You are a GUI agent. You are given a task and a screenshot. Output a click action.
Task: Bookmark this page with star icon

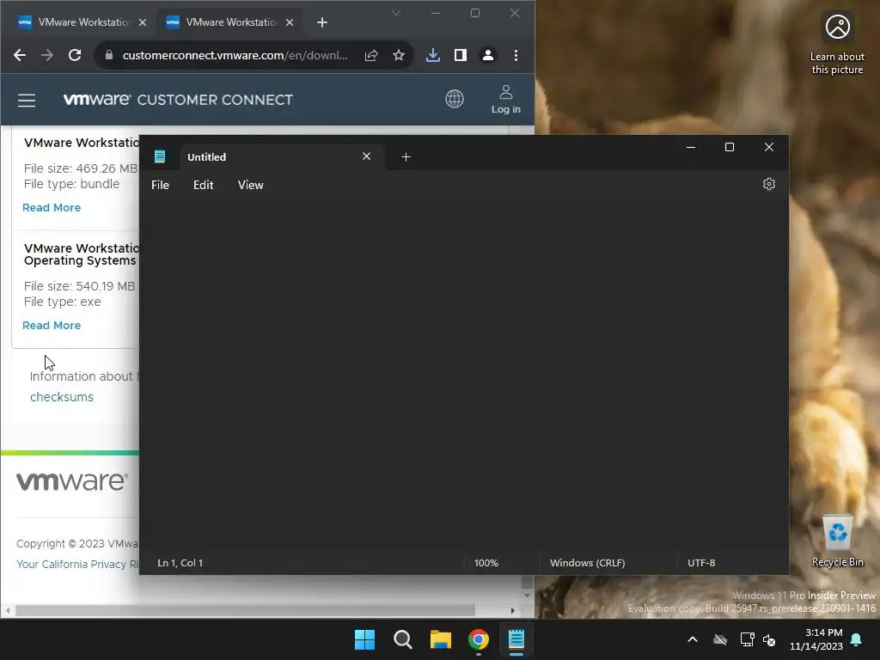pyautogui.click(x=399, y=55)
